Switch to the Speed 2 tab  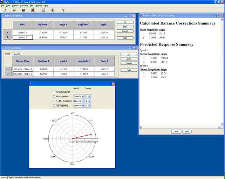17,54
